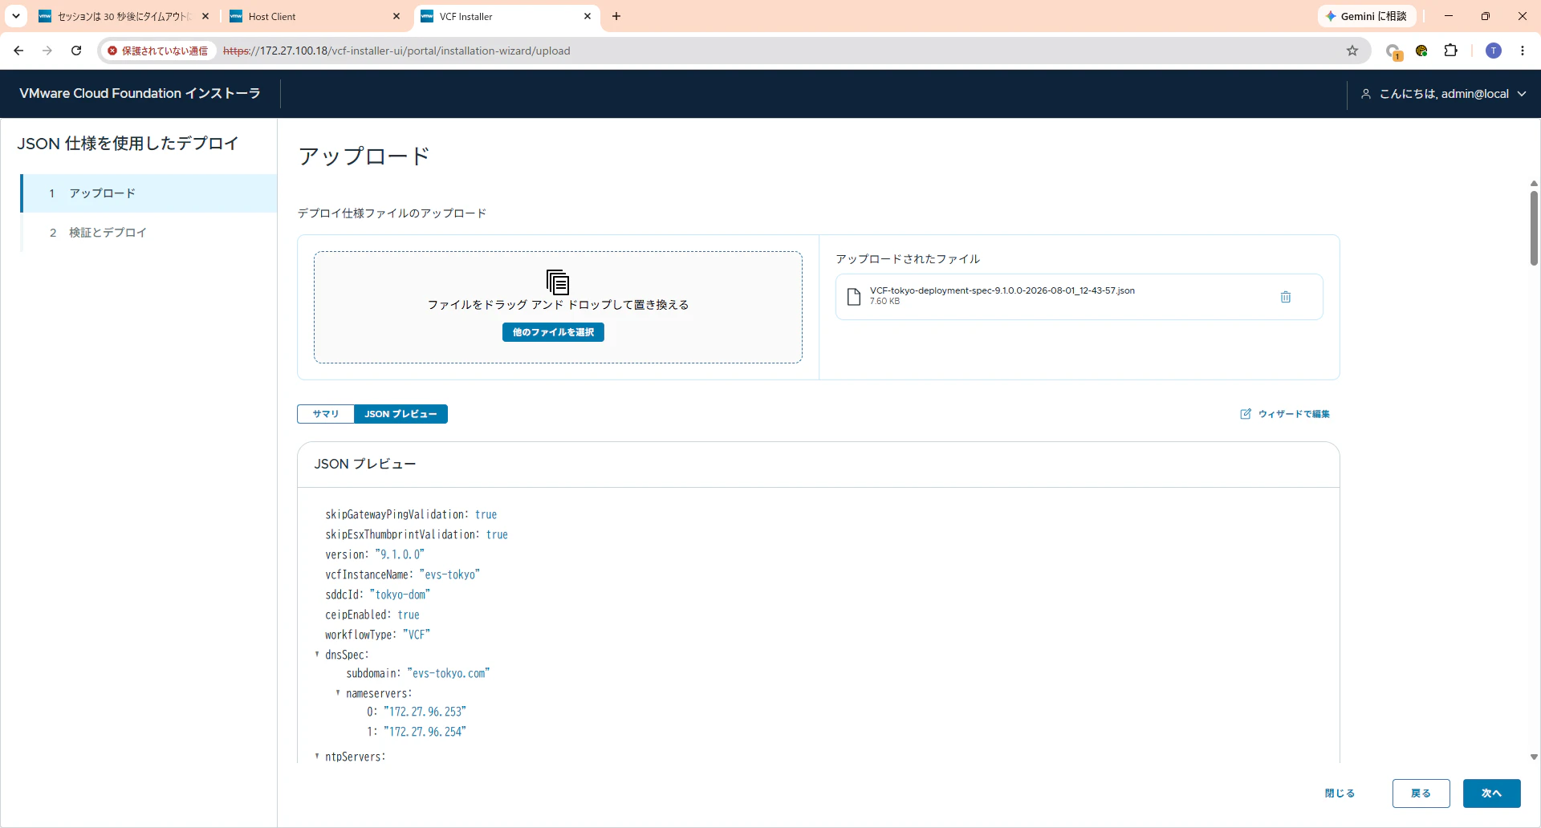Click the uploaded file name VCF-tokyo-deployment-spec

coord(1002,290)
